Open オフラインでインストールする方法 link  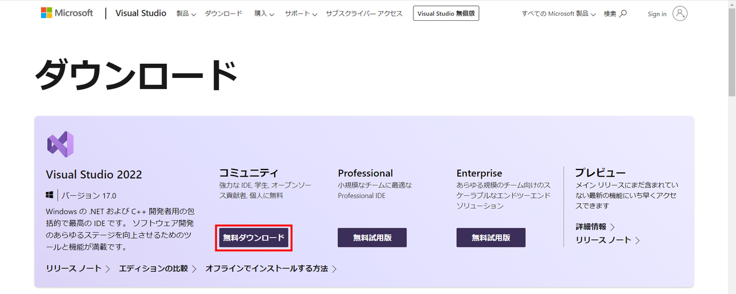(271, 269)
